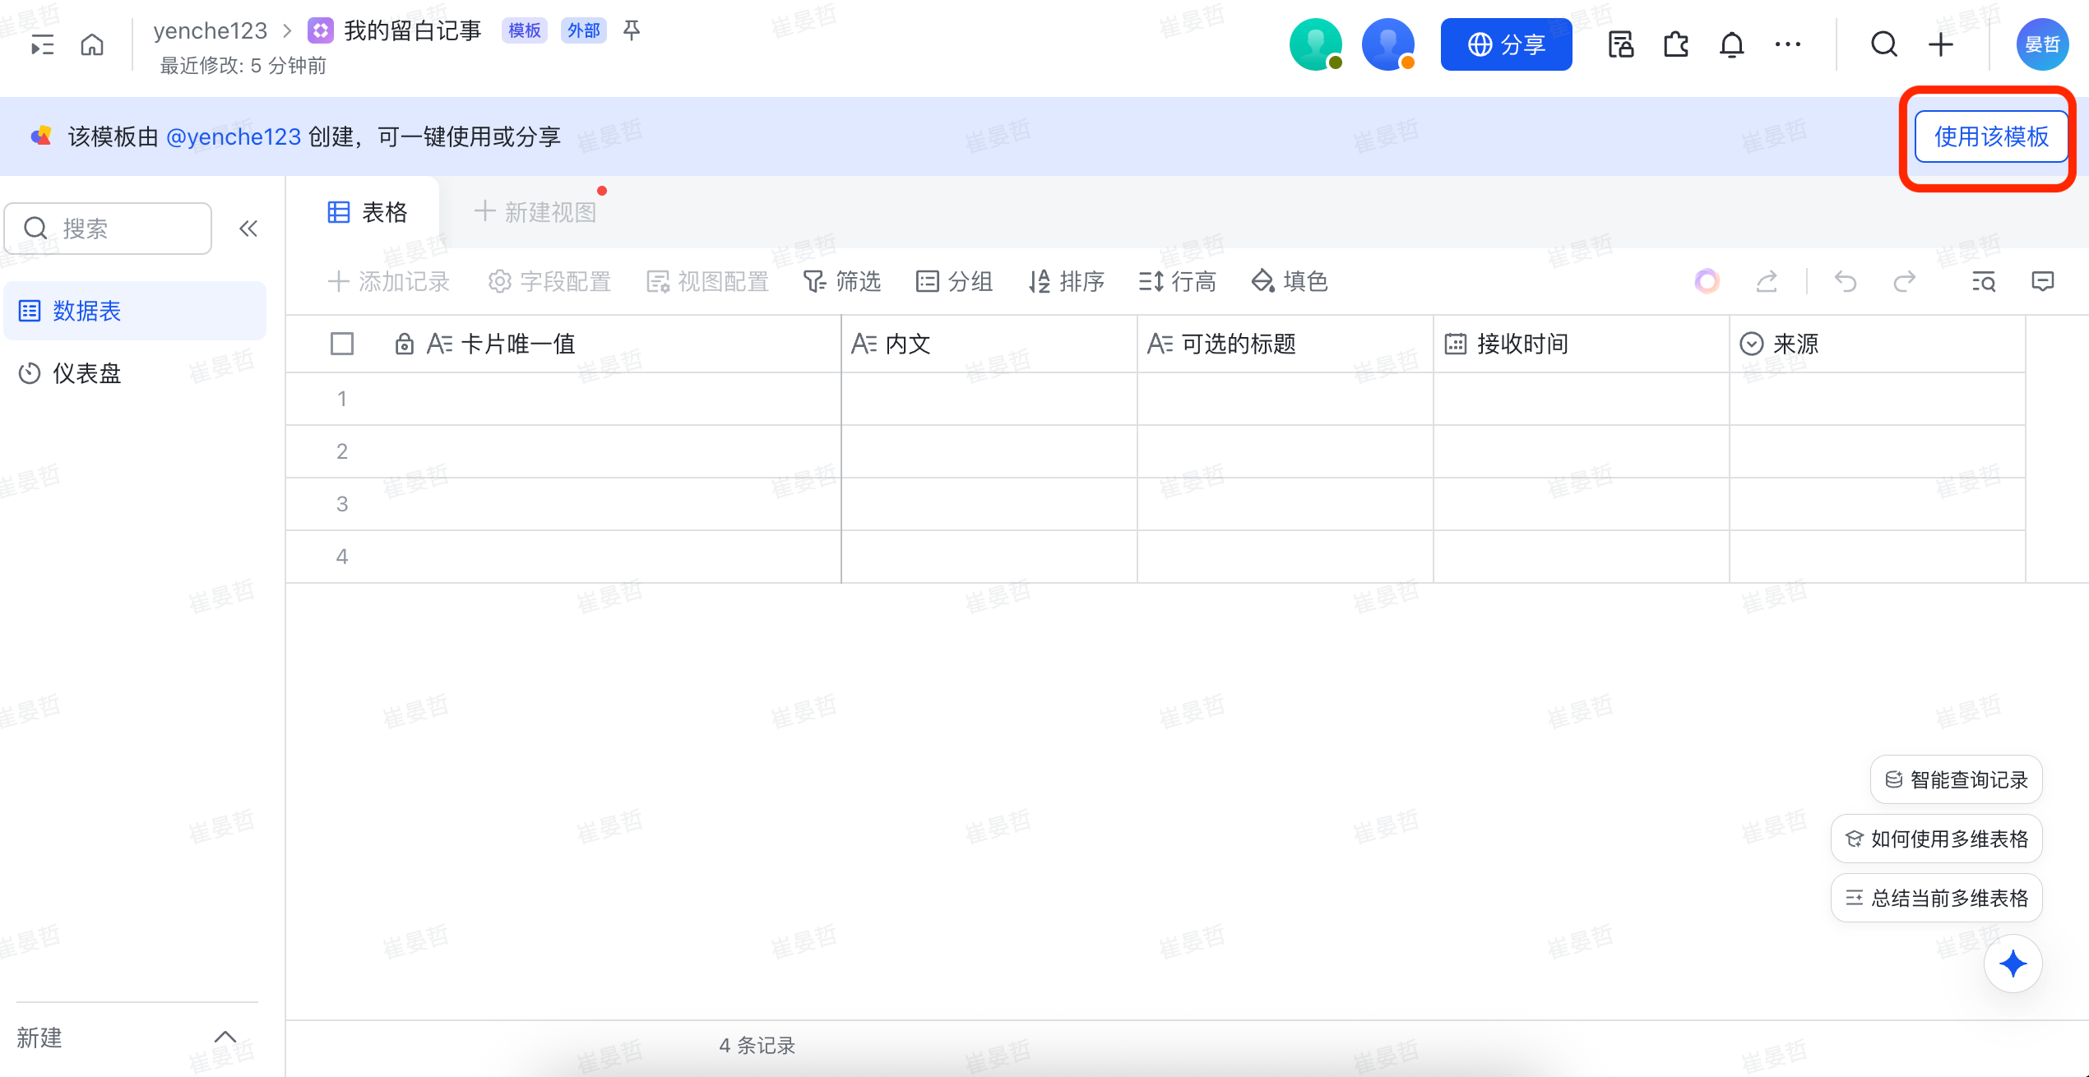The width and height of the screenshot is (2089, 1077).
Task: Open the comments panel icon
Action: (x=2042, y=282)
